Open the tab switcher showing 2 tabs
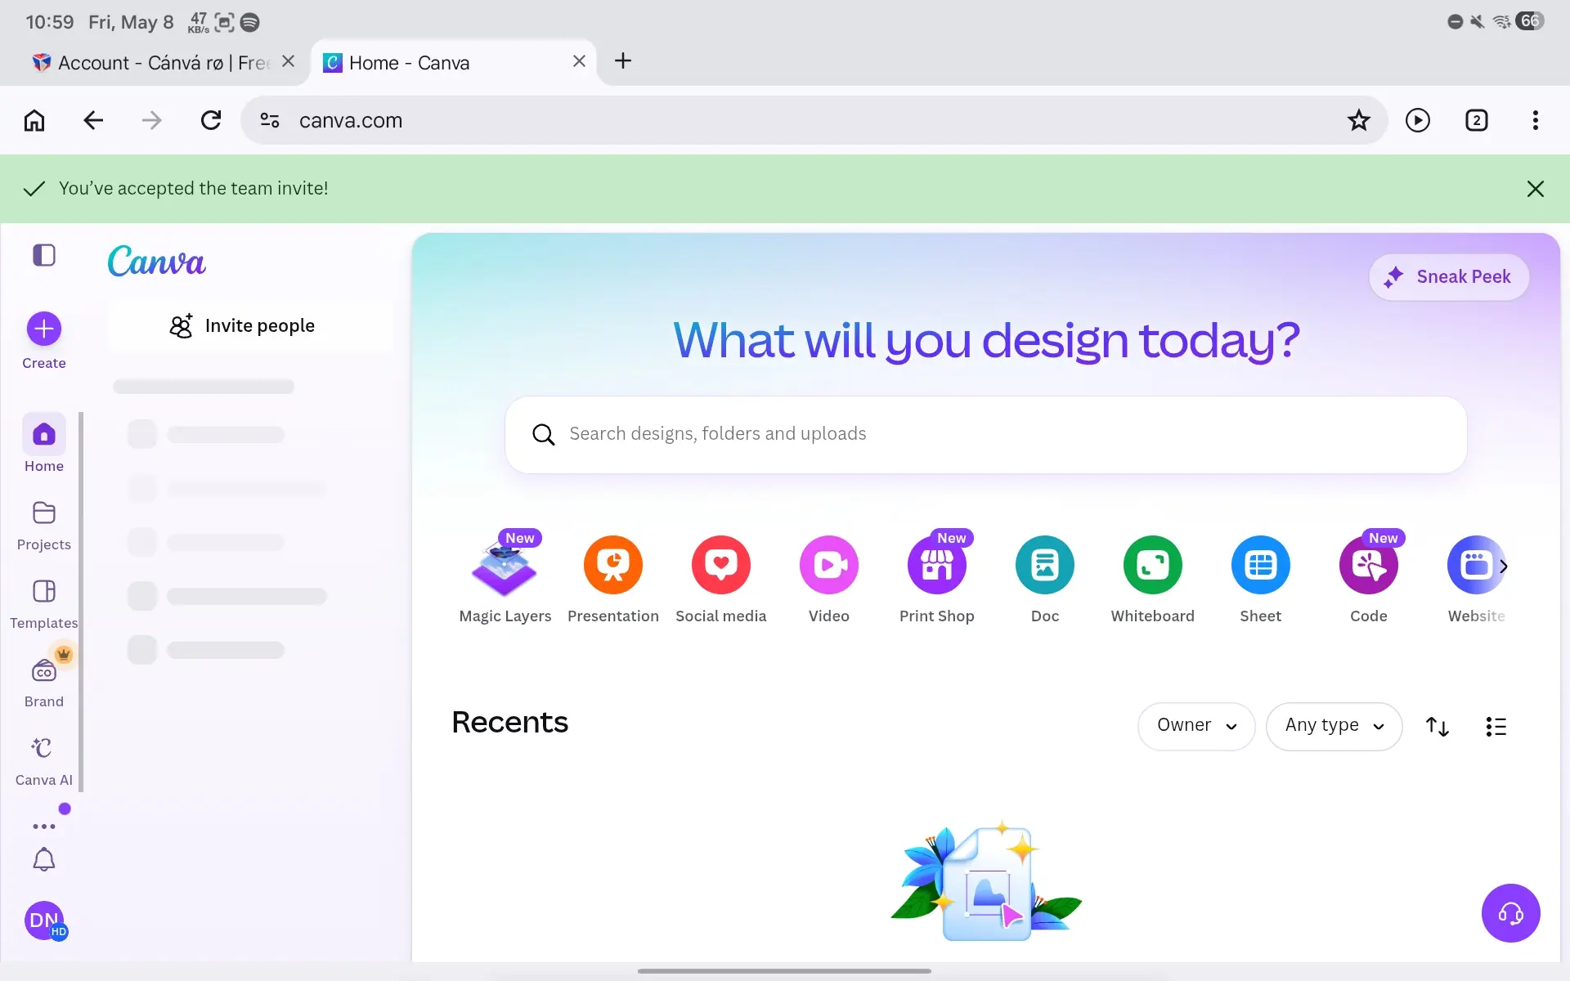 coord(1476,121)
